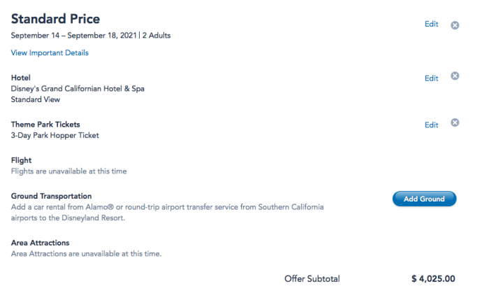This screenshot has width=489, height=291.
Task: Click the Standard Price heading
Action: [x=55, y=19]
